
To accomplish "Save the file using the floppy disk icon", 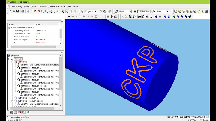I will 18,11.
